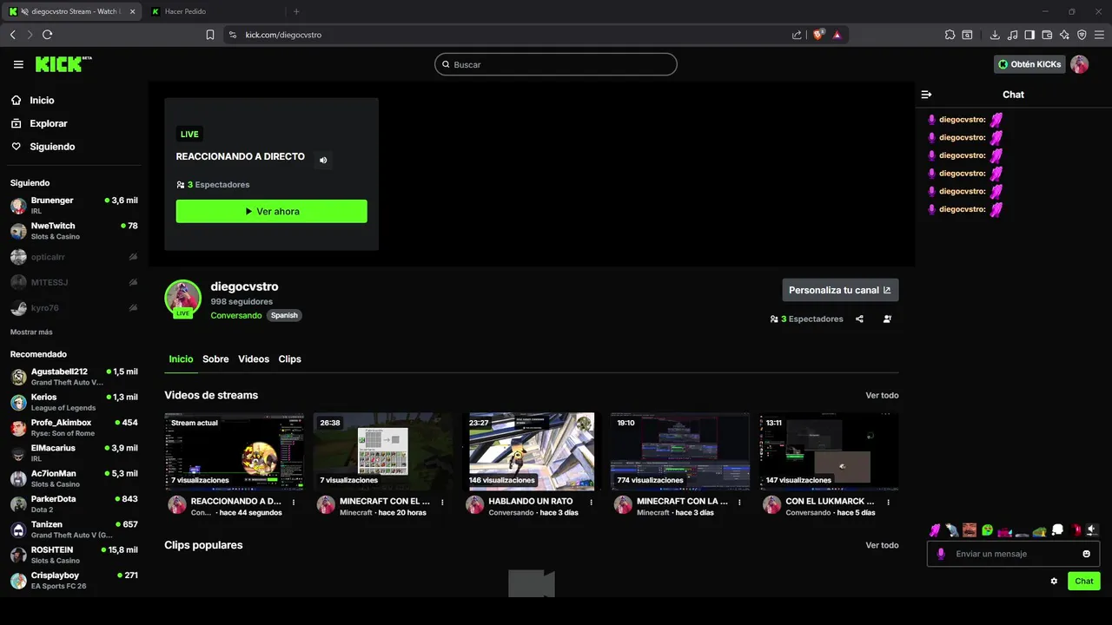
Task: Open ROSHTEIN recommended channel
Action: [74, 555]
